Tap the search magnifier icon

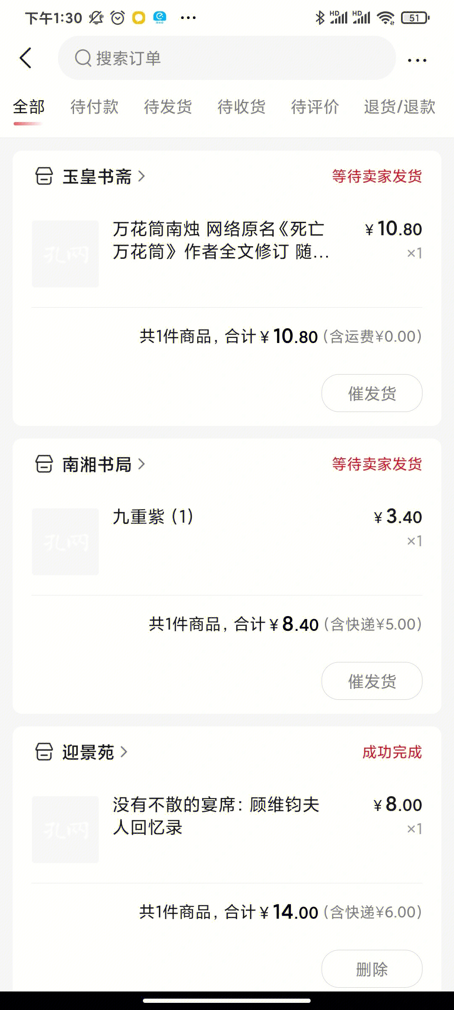(83, 58)
